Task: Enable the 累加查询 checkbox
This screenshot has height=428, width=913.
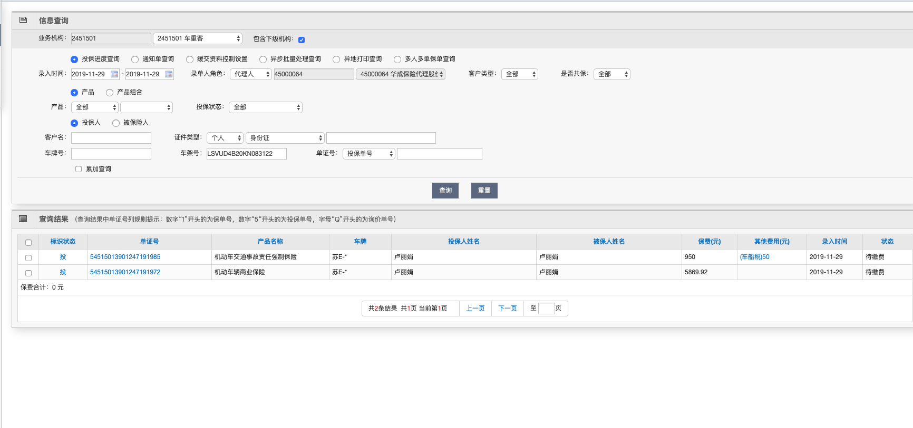Action: tap(79, 169)
